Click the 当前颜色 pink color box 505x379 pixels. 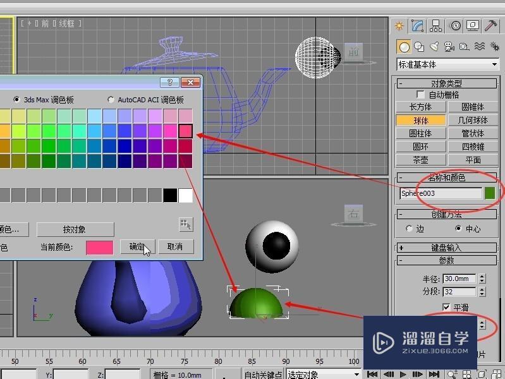[x=99, y=248]
